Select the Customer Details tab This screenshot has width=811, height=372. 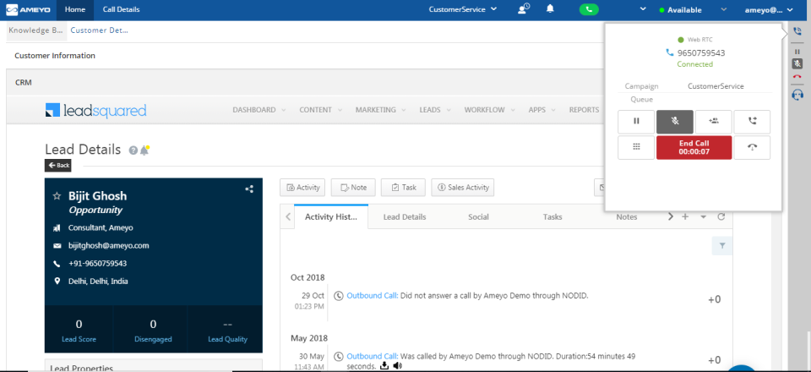(x=100, y=30)
